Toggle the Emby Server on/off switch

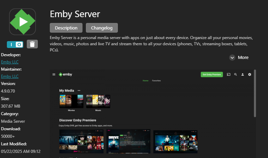pyautogui.click(x=15, y=45)
